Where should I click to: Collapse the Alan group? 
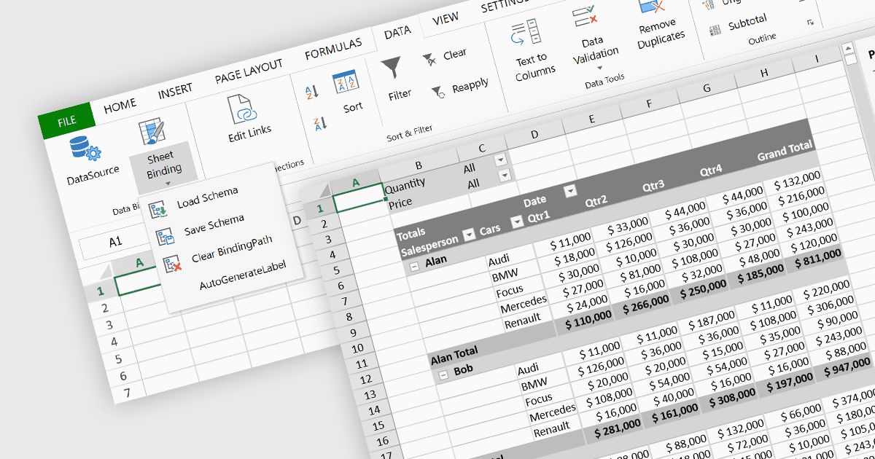coord(414,267)
